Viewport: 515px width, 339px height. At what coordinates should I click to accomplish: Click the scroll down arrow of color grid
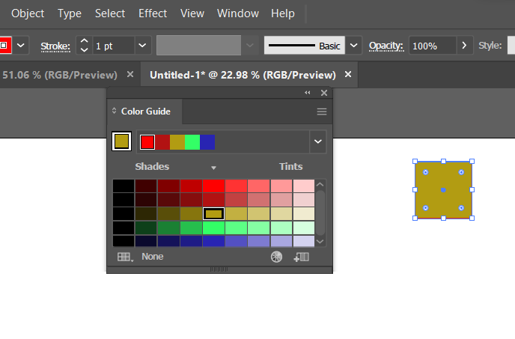coord(320,242)
